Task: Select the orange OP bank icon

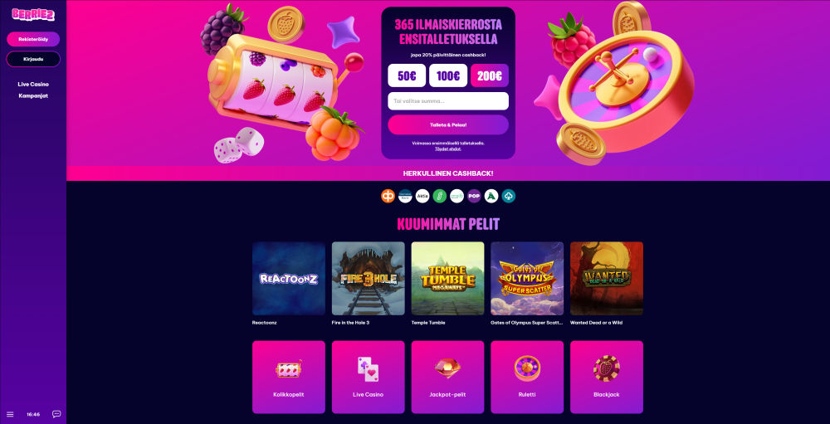Action: (388, 197)
